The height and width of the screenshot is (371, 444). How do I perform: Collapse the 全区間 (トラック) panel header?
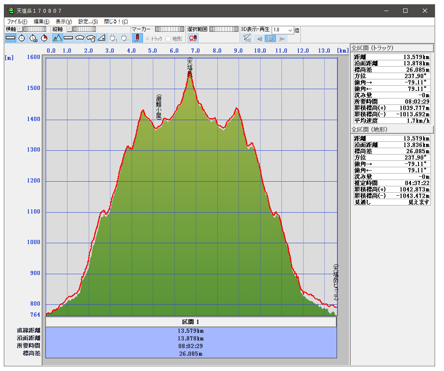[x=391, y=48]
